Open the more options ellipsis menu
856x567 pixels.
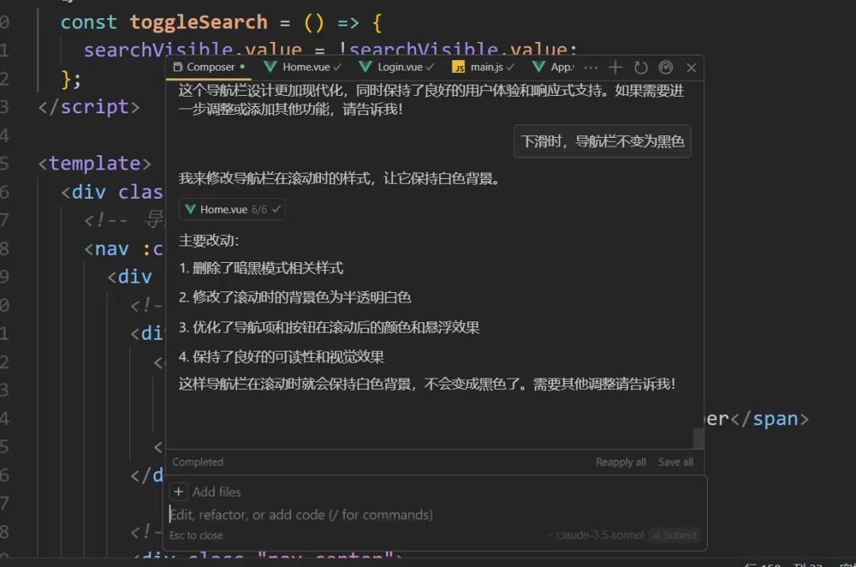coord(590,67)
